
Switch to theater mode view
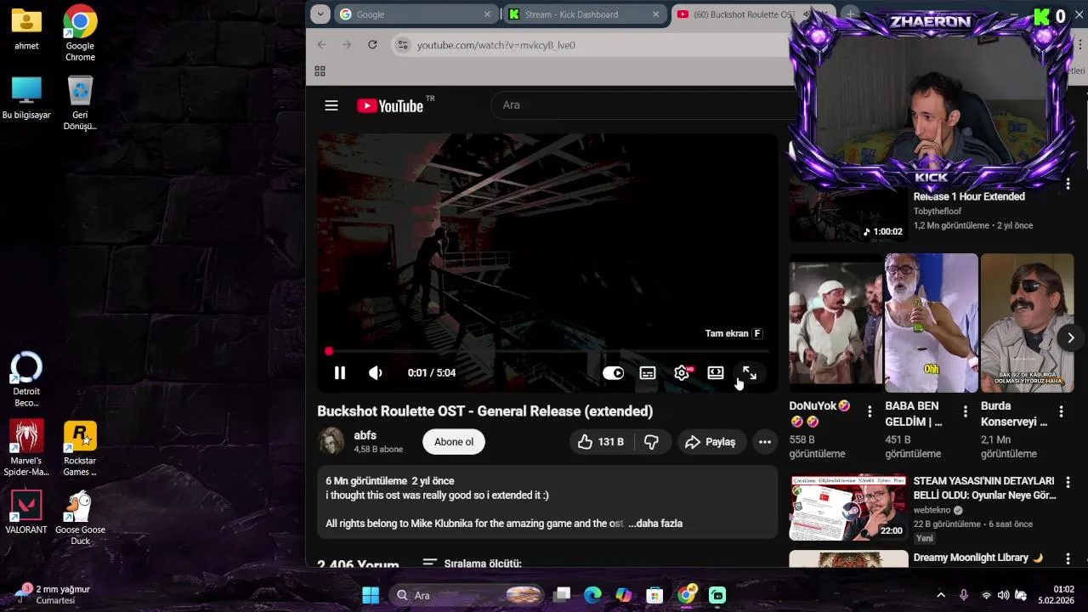coord(716,373)
